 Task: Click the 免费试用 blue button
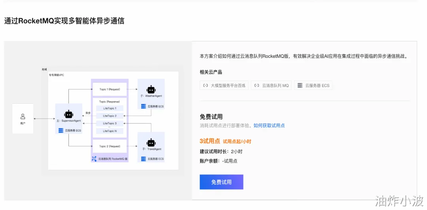(x=221, y=182)
